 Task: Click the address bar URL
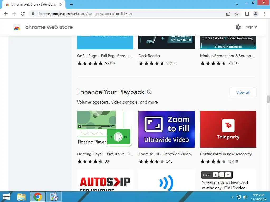(84, 14)
